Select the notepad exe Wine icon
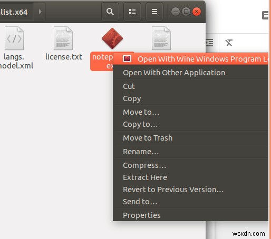 (x=112, y=38)
